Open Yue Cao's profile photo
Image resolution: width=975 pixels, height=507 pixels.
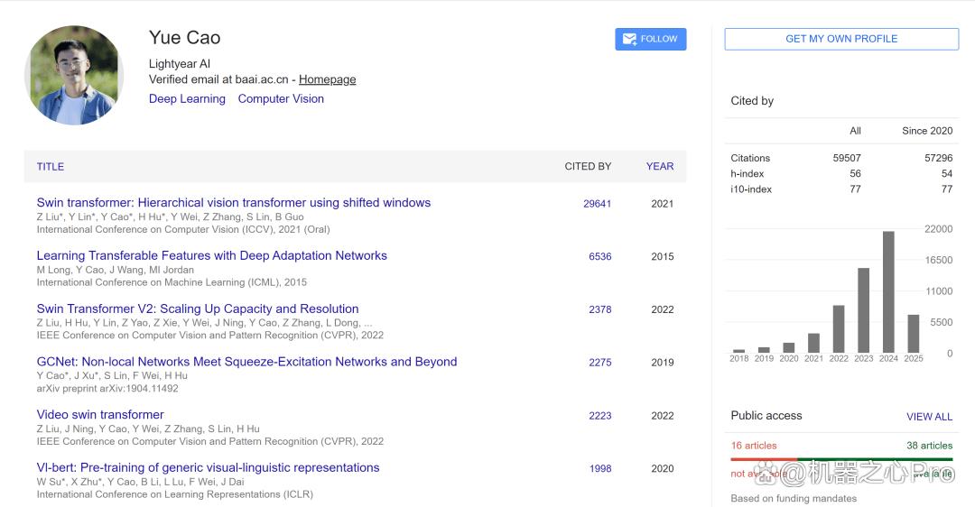click(x=73, y=75)
